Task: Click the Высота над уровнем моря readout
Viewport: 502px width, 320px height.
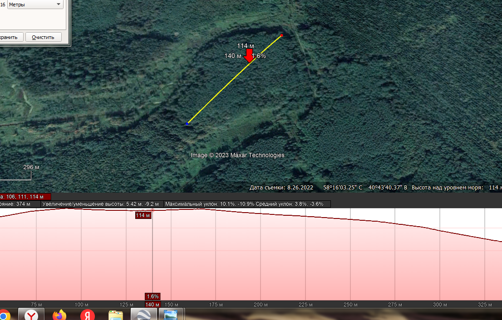Action: click(457, 188)
